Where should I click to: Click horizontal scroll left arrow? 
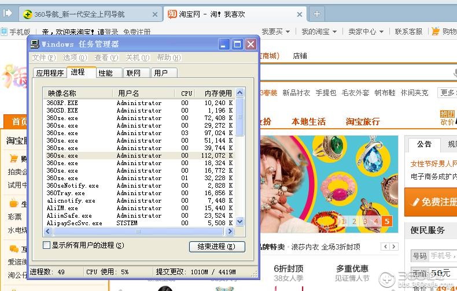click(x=48, y=232)
